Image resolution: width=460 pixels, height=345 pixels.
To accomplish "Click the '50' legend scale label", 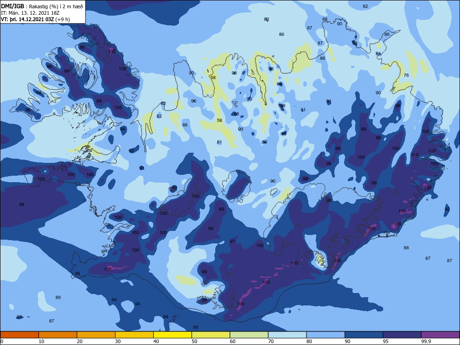I will pyautogui.click(x=194, y=341).
